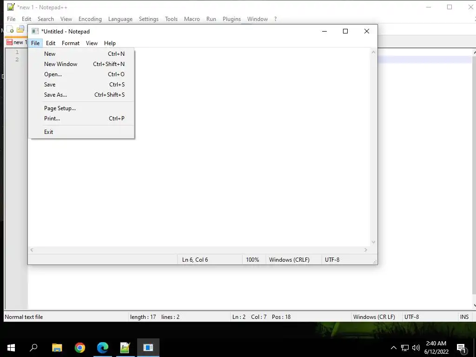Pick Open... in Notepad File menu
This screenshot has width=476, height=357.
[x=81, y=74]
